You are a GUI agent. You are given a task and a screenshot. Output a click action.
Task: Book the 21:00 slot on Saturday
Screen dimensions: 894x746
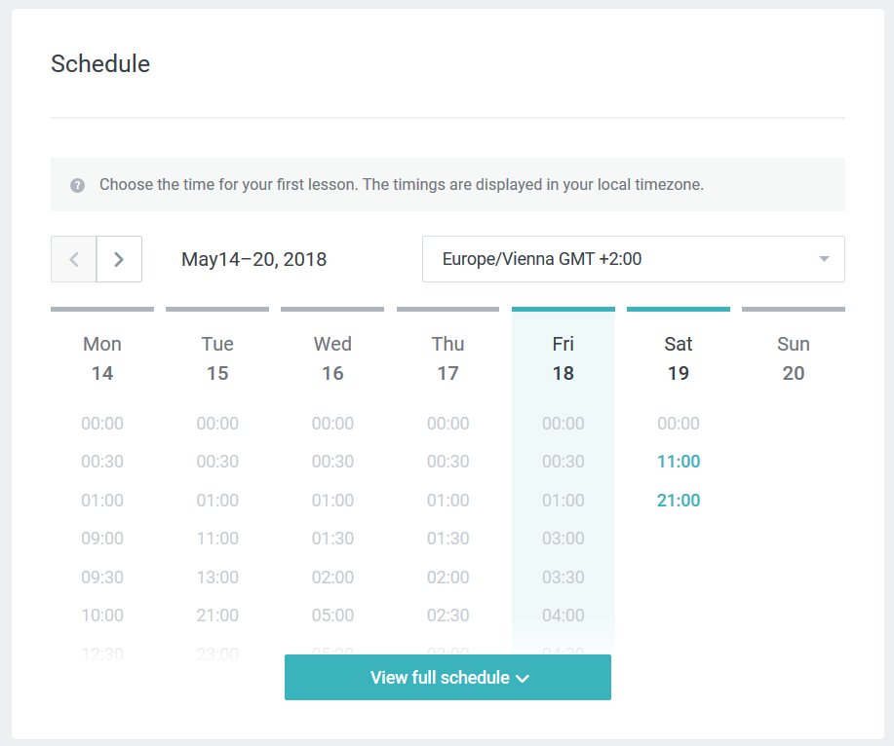point(679,501)
